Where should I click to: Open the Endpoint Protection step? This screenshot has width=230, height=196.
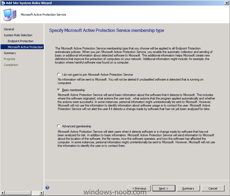[21, 41]
